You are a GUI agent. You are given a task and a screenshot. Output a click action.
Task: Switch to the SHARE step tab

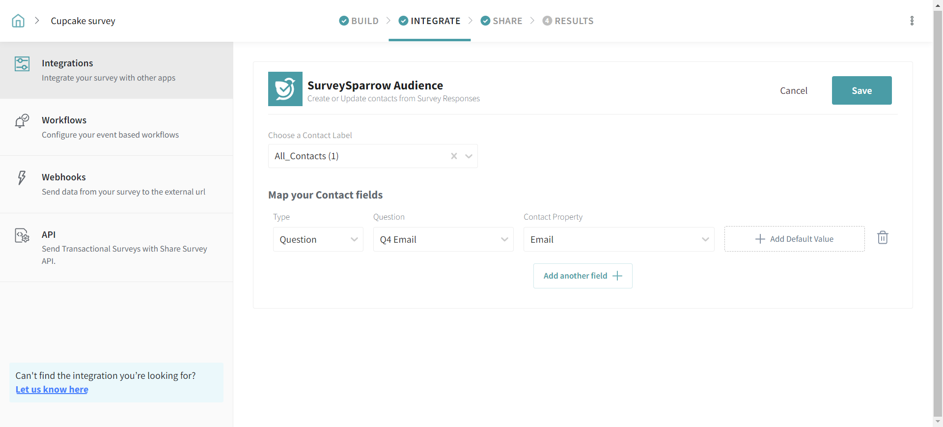[x=501, y=21]
